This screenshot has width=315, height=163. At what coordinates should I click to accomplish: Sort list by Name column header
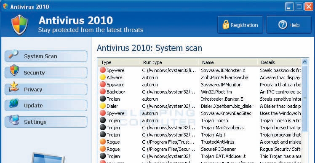[228, 62]
